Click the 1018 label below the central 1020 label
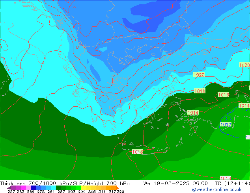This screenshot has height=193, width=250. (200, 91)
